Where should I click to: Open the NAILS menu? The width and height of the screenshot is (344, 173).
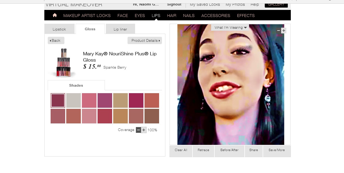[189, 16]
